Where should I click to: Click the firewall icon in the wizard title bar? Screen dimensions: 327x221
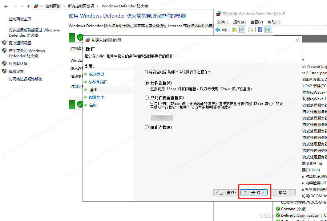[x=88, y=40]
